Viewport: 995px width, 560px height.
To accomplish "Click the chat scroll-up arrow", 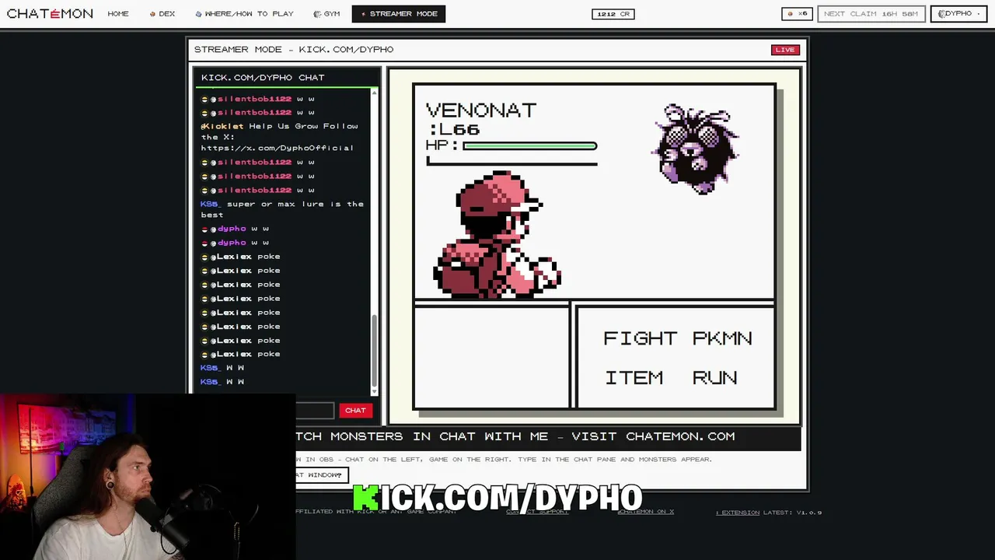I will pyautogui.click(x=375, y=93).
